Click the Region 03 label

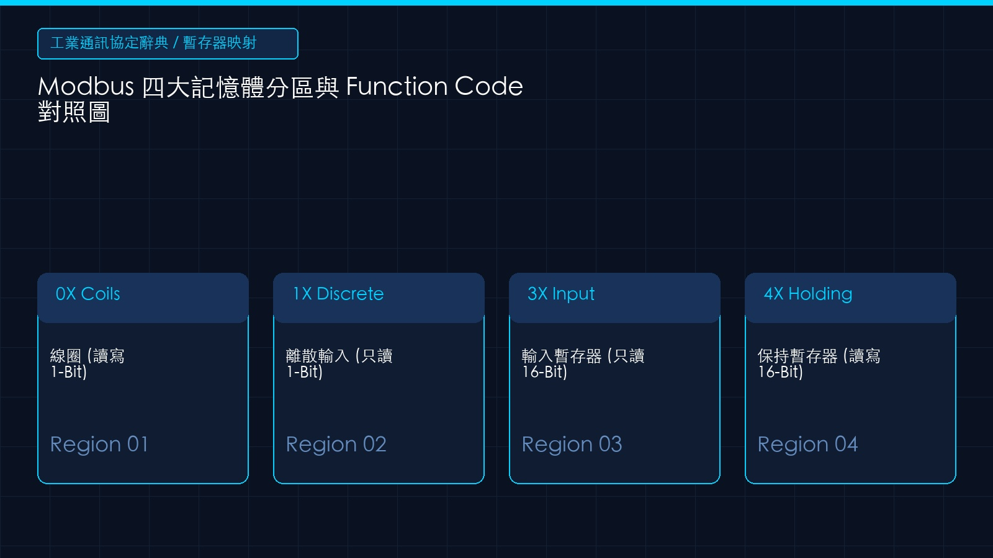click(x=572, y=445)
